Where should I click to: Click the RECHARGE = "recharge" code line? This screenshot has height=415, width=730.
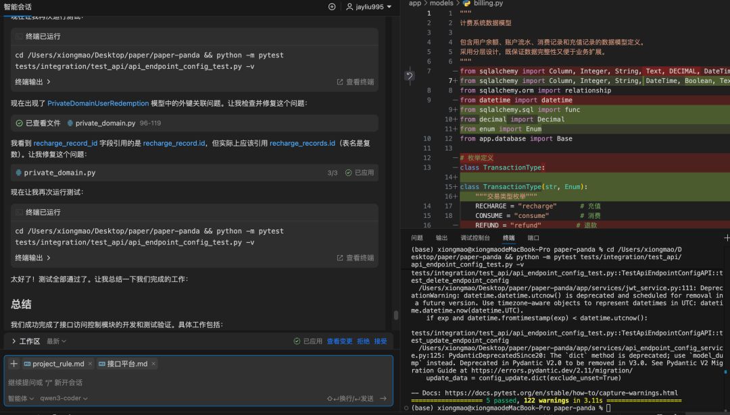tap(516, 206)
